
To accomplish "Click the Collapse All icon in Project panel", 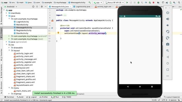I will click(37, 7).
